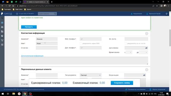Viewport: 171px width, 96px height.
Task: Open Yandex browser from the taskbar
Action: pyautogui.click(x=19, y=94)
